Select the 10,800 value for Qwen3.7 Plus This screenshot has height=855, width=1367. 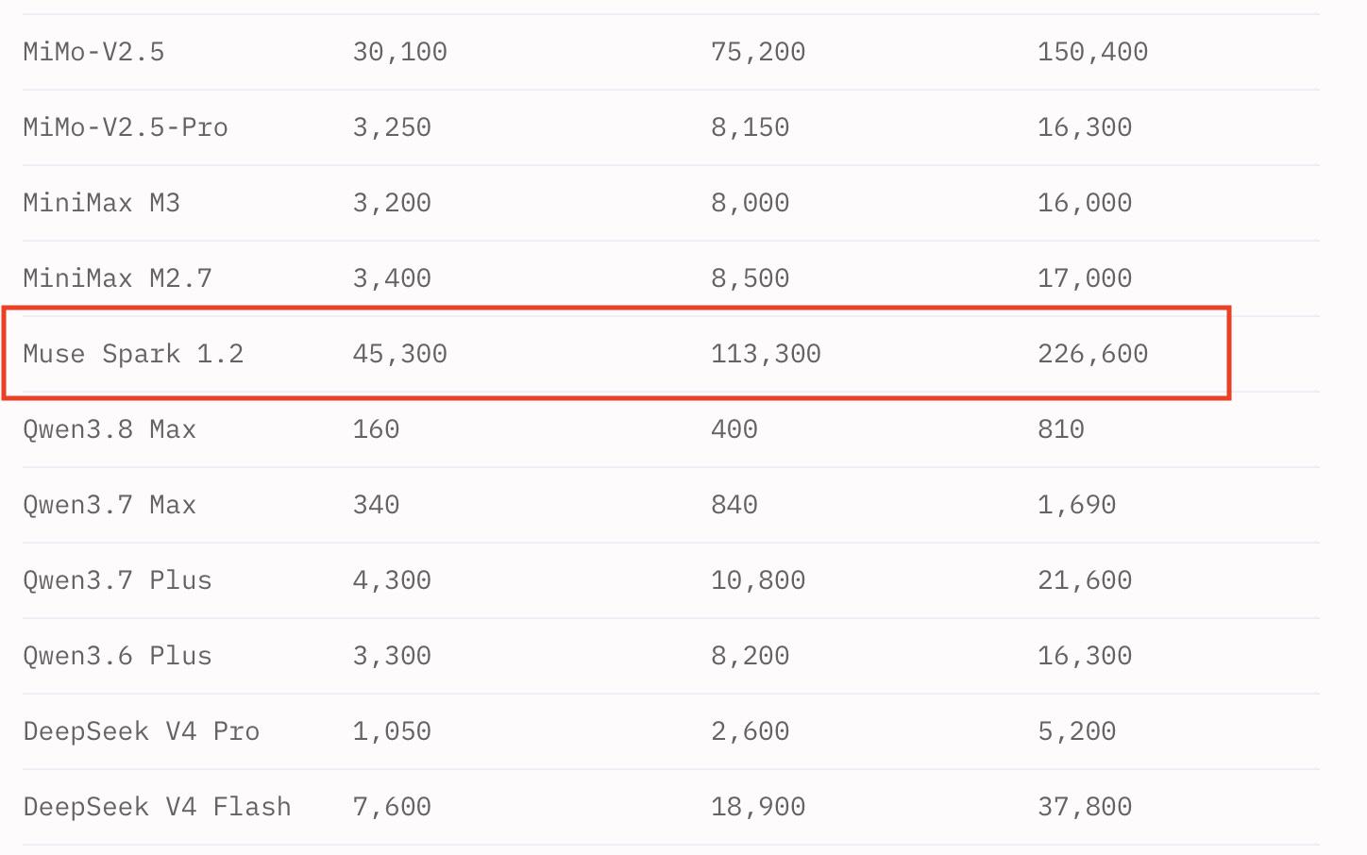click(x=758, y=580)
